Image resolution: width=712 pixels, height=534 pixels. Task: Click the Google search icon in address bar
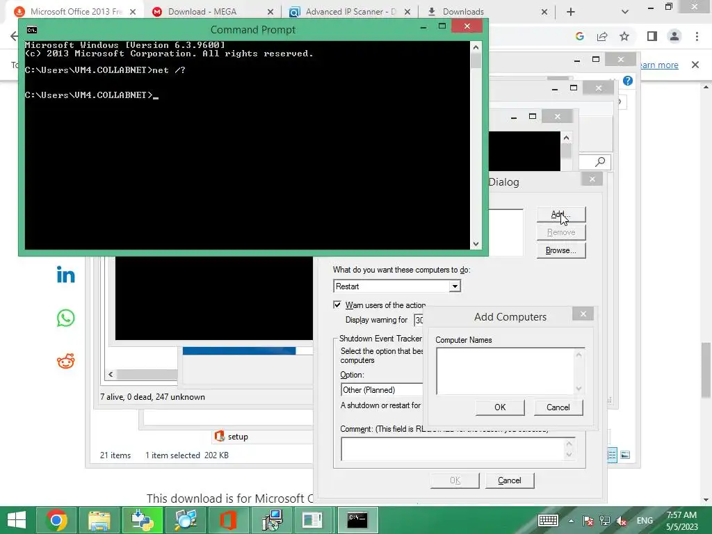coord(579,36)
